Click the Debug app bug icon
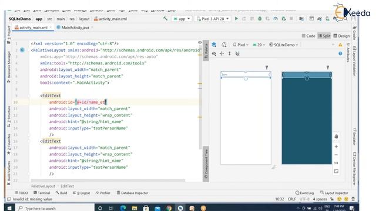Screen dimensions: 376x211 pyautogui.click(x=260, y=18)
